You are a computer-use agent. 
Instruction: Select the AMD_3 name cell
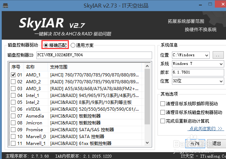33,88
